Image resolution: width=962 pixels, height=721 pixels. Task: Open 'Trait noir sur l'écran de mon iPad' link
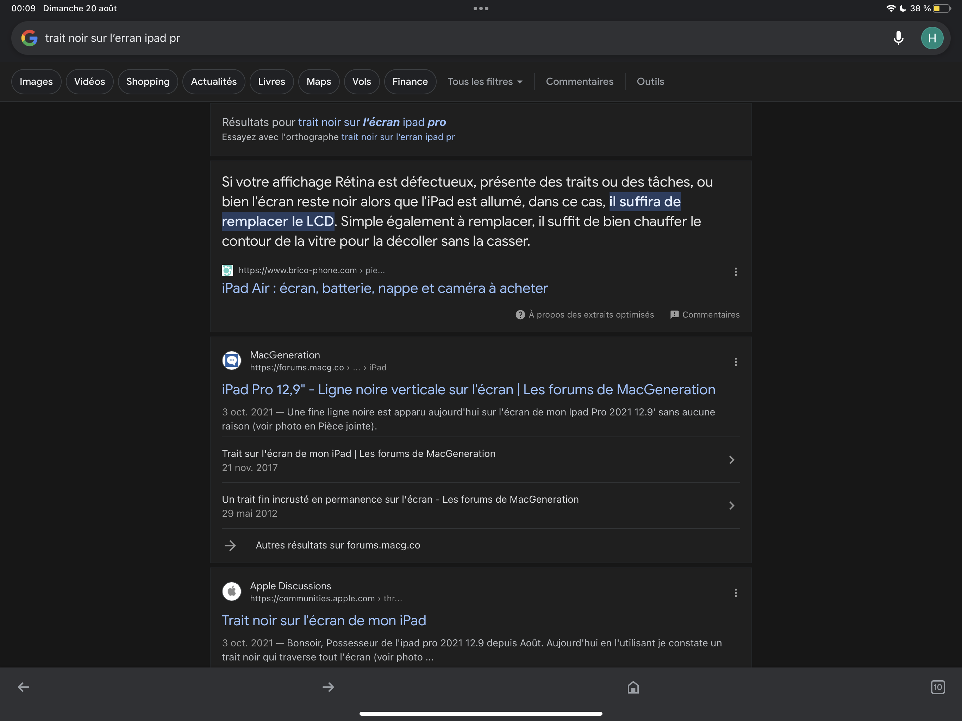324,620
